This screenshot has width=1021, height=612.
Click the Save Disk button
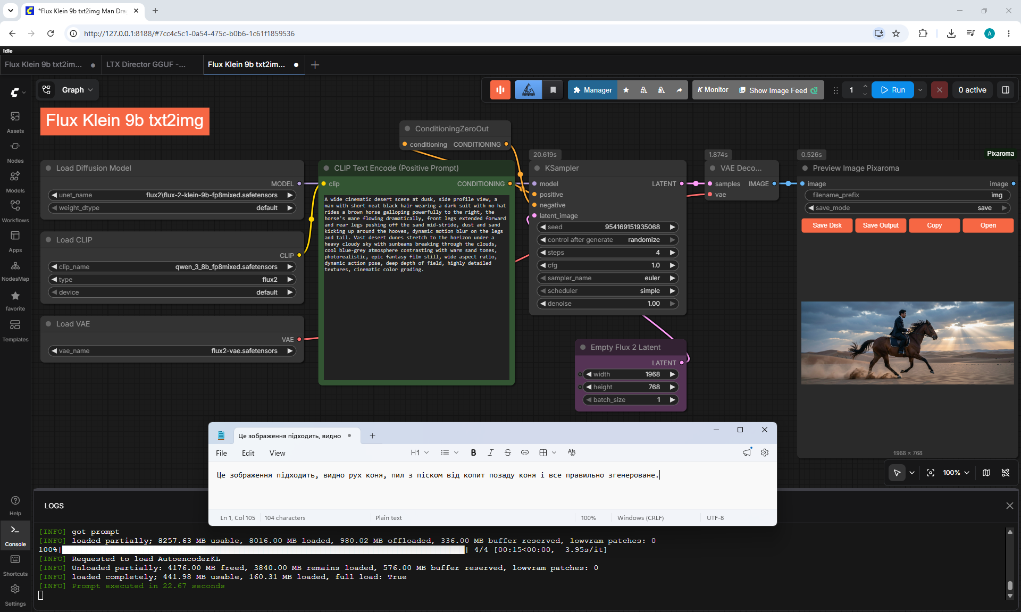pyautogui.click(x=827, y=225)
